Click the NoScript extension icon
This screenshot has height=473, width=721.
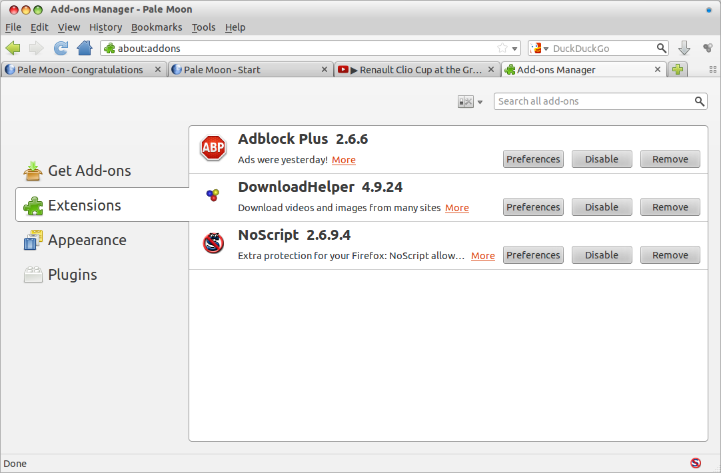213,242
